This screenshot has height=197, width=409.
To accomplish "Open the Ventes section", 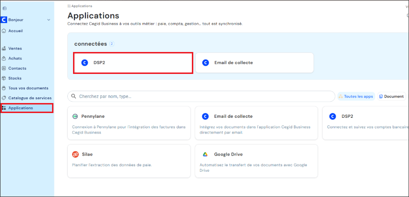I will click(x=15, y=49).
